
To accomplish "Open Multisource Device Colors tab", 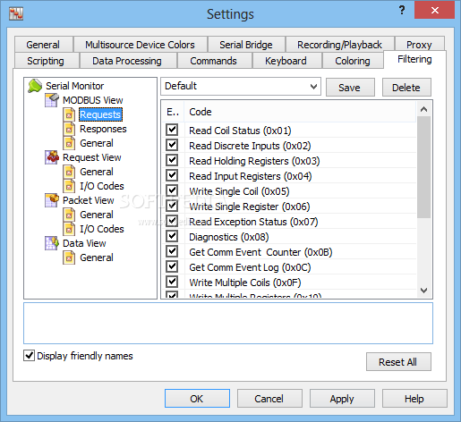I will point(141,45).
